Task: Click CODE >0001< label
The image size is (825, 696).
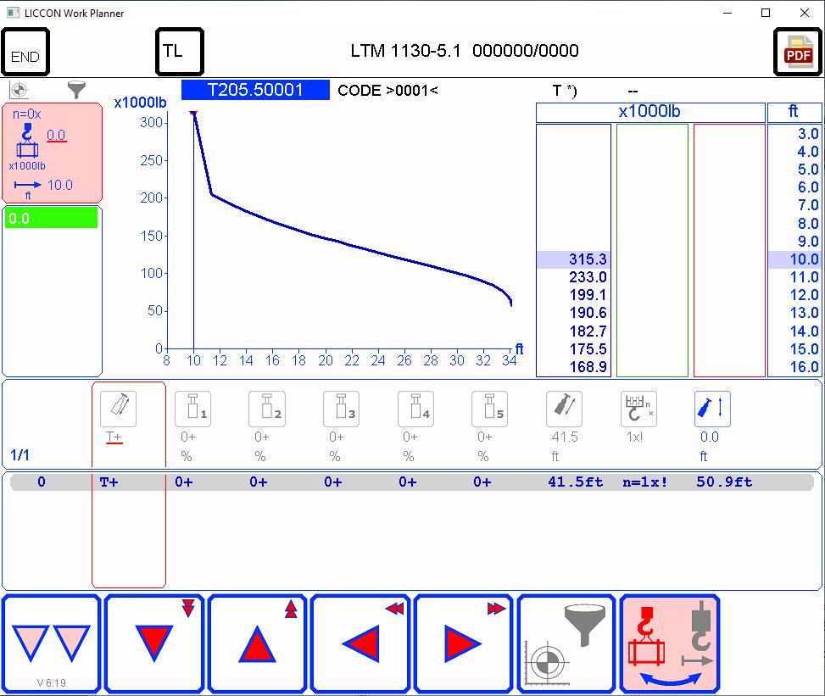Action: click(x=387, y=91)
